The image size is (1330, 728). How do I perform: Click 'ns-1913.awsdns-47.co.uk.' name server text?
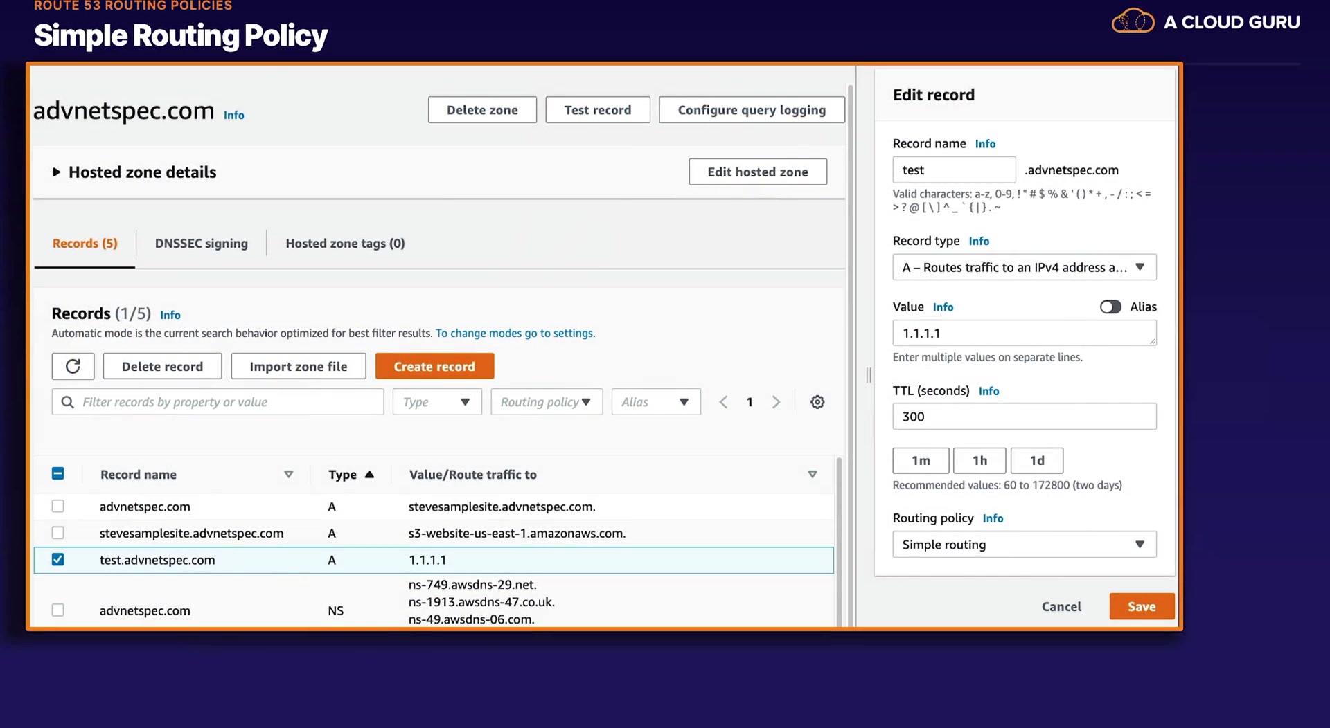coord(481,602)
